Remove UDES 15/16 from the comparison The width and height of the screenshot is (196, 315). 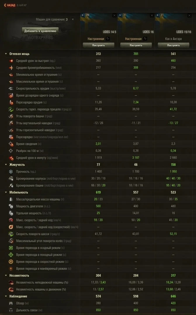coord(189,15)
